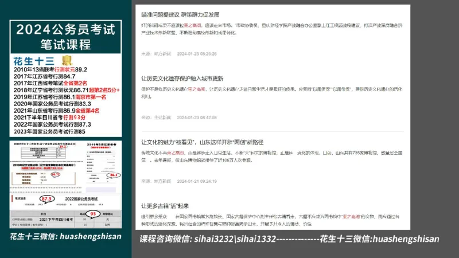Click the excerpt mentioning 山东共有735家博物馆
The image size is (459, 258).
click(271, 157)
